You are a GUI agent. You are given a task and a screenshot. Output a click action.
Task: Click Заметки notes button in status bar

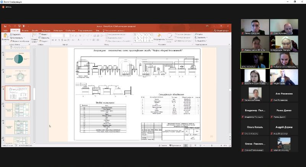pos(163,146)
